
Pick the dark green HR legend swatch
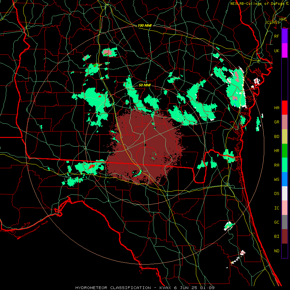pyautogui.click(x=285, y=150)
